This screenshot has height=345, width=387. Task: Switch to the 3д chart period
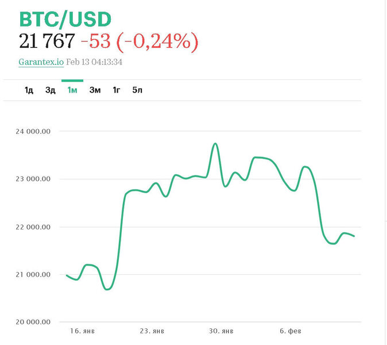click(x=51, y=90)
